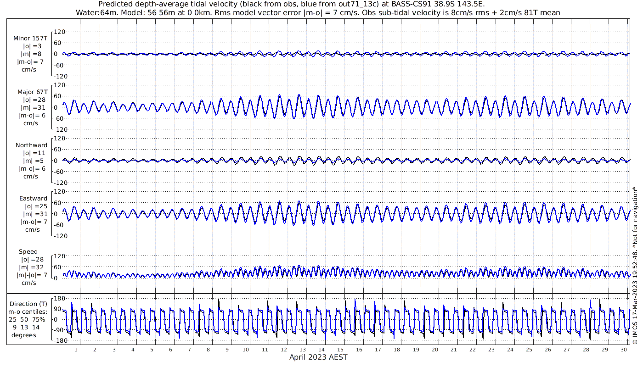Click the "degrees" unit label

click(x=24, y=335)
